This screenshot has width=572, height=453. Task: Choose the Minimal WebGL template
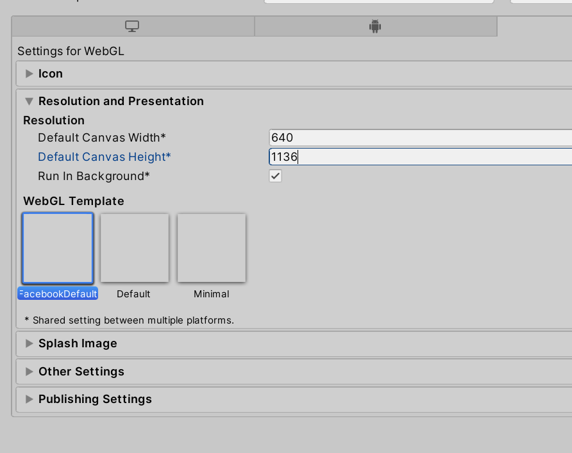coord(211,248)
